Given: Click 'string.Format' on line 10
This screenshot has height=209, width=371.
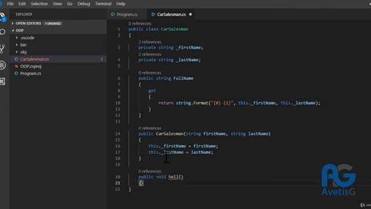Looking at the screenshot, I should tap(192, 103).
